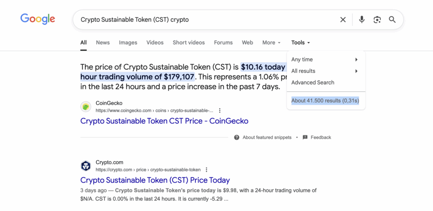The width and height of the screenshot is (433, 211).
Task: Switch to the Short videos tab
Action: [189, 43]
